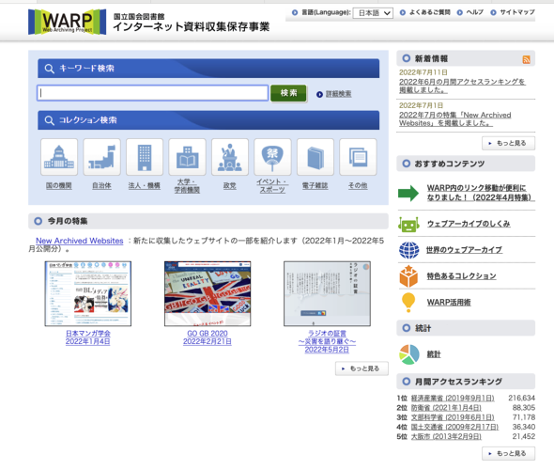
Task: Open the 詳細検索 advanced search link
Action: [338, 94]
